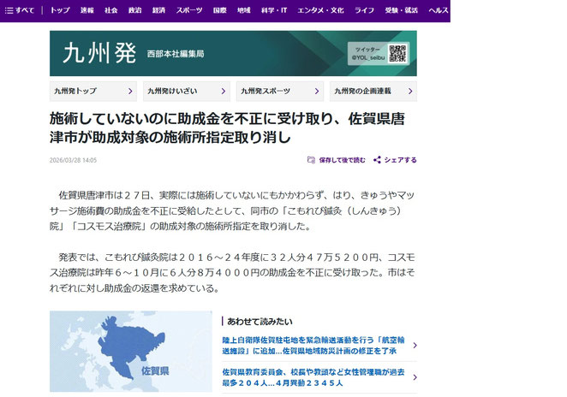Open 九州発スポーツ tab
567x397 pixels.
tap(280, 91)
